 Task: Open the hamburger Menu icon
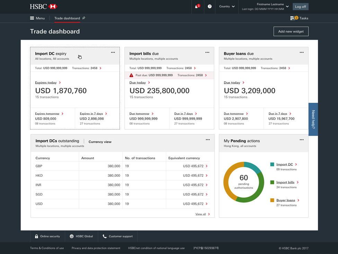31,18
